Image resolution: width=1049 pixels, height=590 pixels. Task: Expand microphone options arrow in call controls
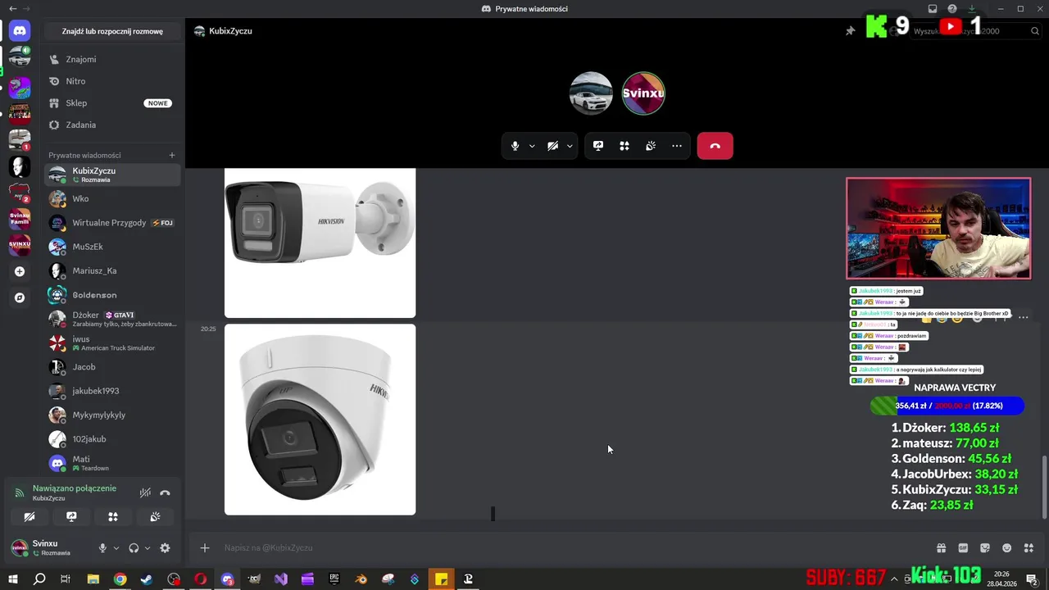(x=532, y=146)
